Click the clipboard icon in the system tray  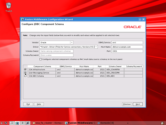pos(163,123)
